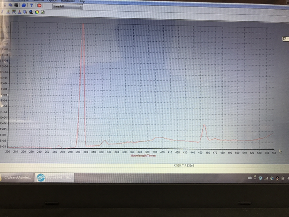The height and width of the screenshot is (217, 289).
Task: Click the integral curve icon in second toolbar
Action: pos(2,12)
